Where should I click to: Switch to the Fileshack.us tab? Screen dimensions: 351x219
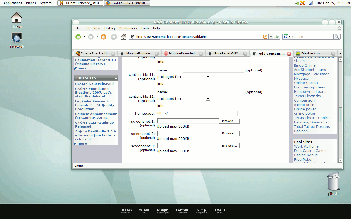(315, 54)
